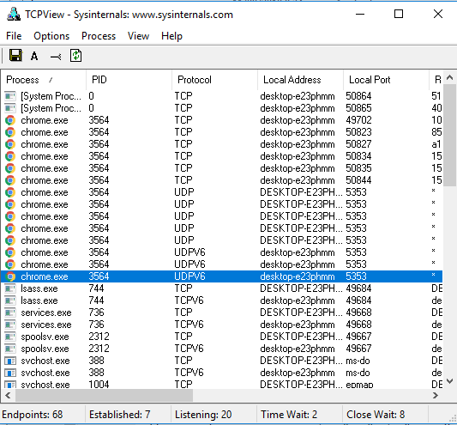Toggle show unconnected endpoints icon
Screen dimensions: 457x425
(x=56, y=57)
